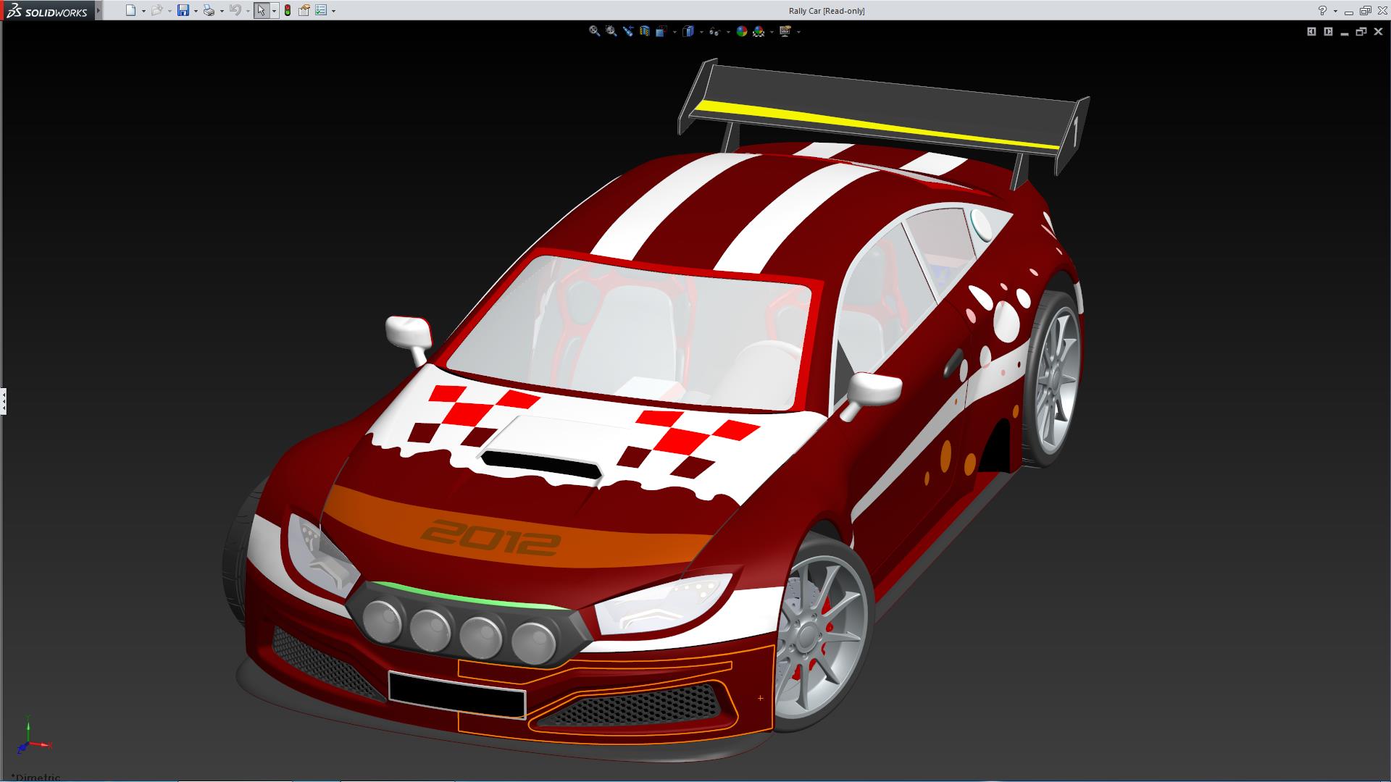Screen dimensions: 1391x782
Task: Toggle the Select arrow tool
Action: pyautogui.click(x=261, y=11)
